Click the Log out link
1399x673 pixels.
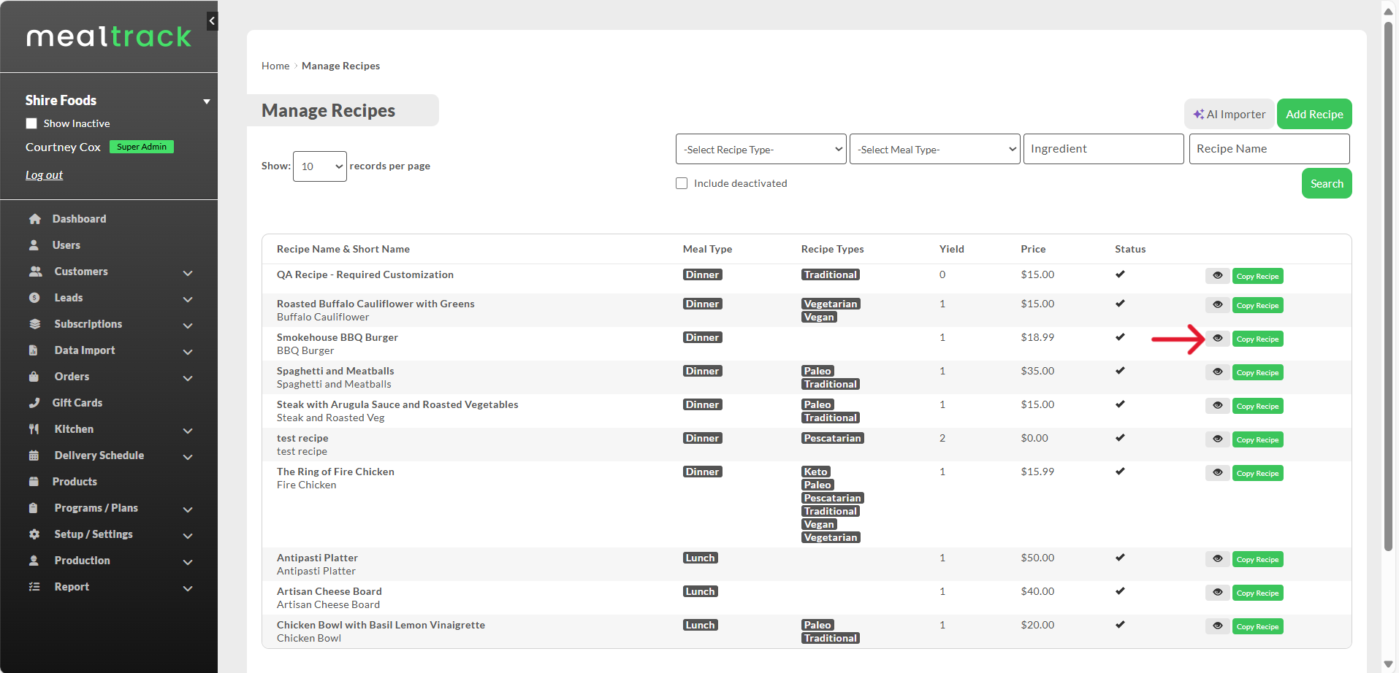click(44, 175)
